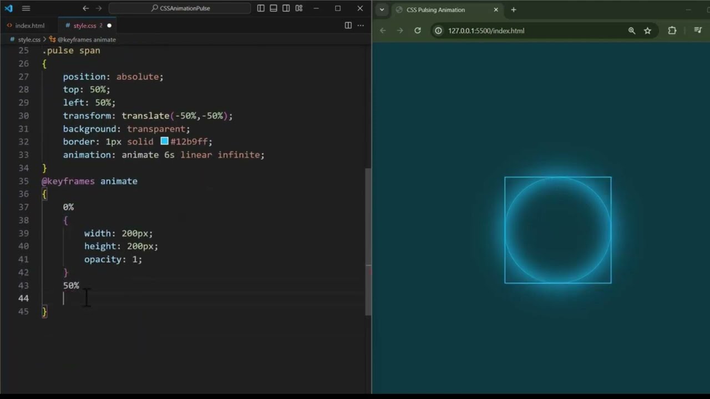Open the browser zoom magnifier icon

pyautogui.click(x=631, y=30)
